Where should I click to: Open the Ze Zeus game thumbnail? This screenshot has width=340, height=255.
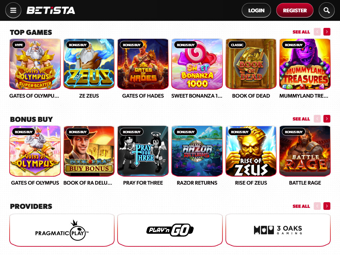click(89, 64)
